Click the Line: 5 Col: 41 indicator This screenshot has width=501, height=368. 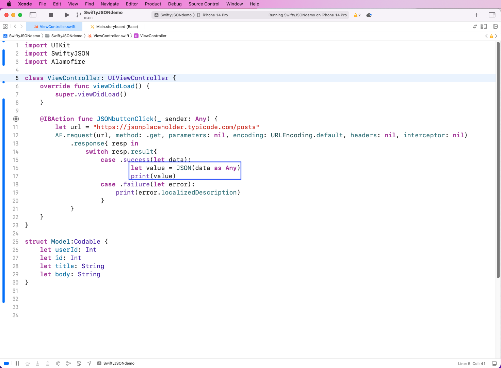tap(472, 364)
